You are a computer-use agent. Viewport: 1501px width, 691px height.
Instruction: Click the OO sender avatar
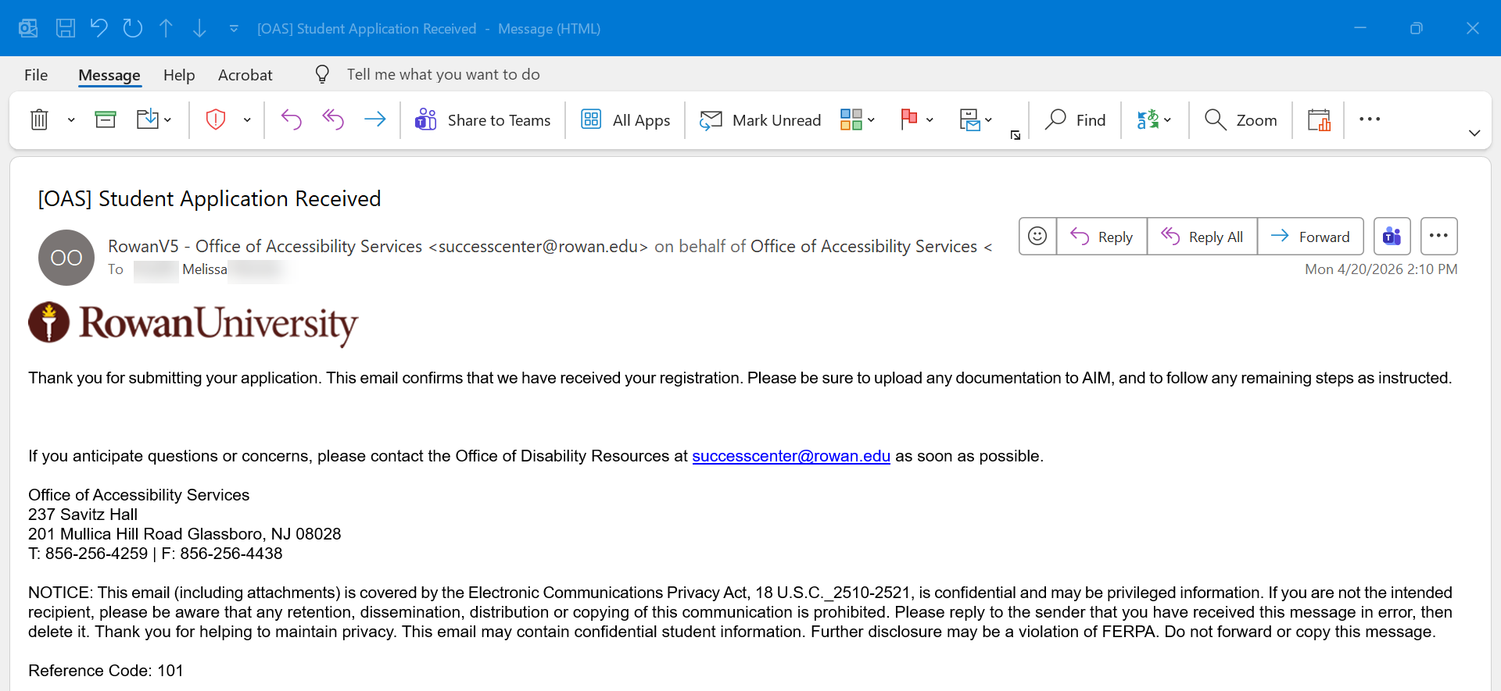(66, 258)
